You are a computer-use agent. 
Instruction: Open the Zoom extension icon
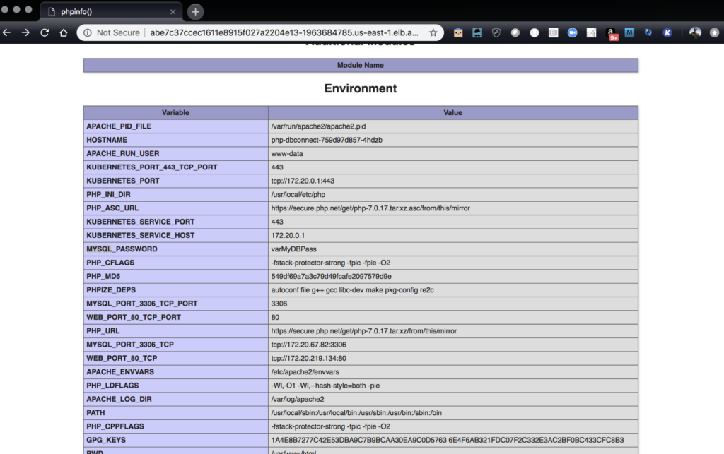click(572, 32)
